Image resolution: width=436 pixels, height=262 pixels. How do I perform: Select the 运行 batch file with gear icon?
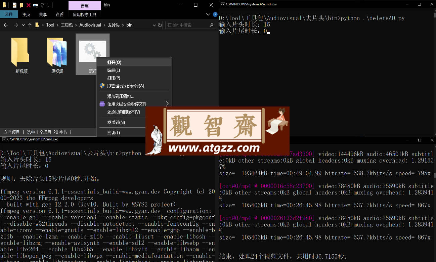pos(92,55)
